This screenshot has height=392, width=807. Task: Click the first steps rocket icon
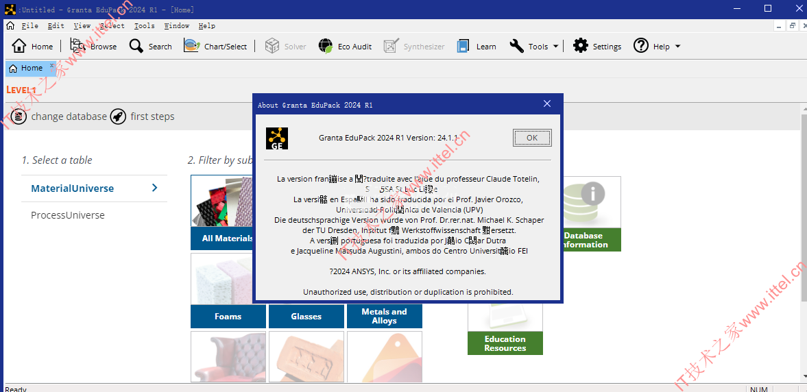[x=118, y=117]
